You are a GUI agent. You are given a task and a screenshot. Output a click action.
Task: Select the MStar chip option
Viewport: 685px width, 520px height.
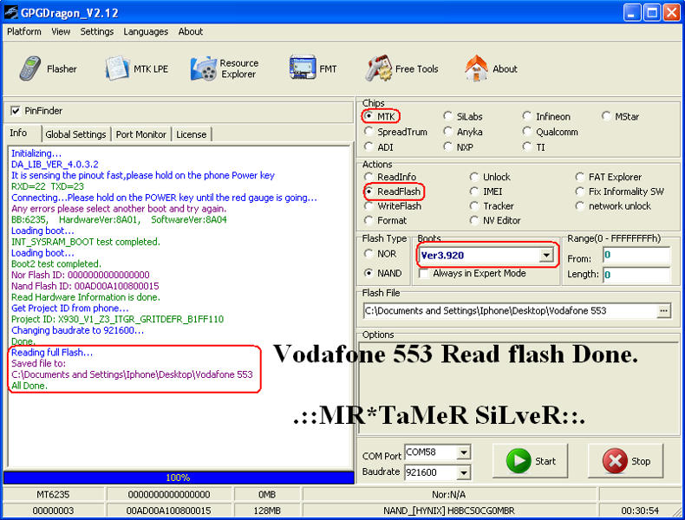606,116
